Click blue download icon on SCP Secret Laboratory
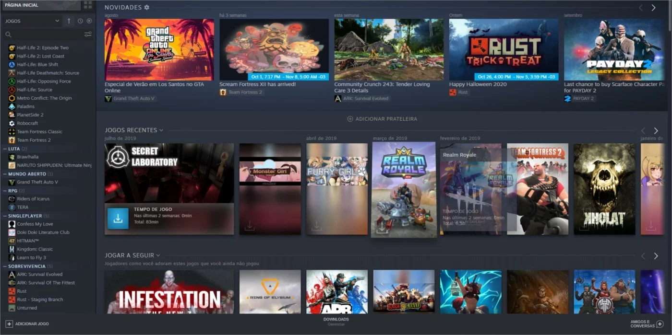Viewport: 672px width, 335px height. point(118,219)
